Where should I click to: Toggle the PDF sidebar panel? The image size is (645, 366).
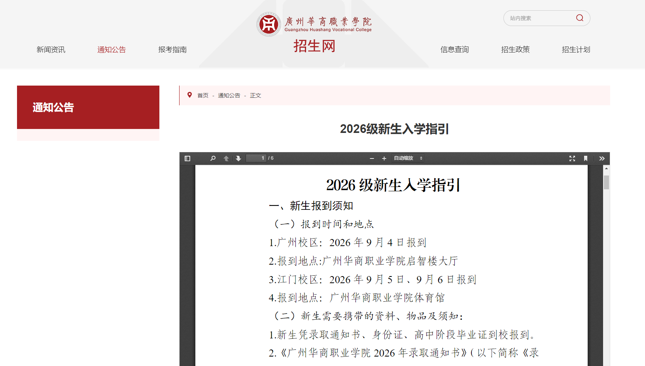coord(187,158)
